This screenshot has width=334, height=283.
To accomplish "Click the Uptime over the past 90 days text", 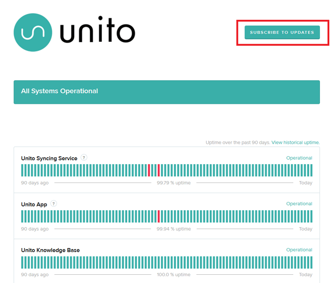I will point(238,142).
